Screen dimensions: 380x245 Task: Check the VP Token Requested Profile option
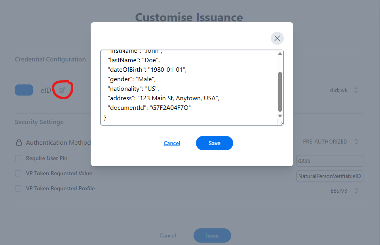[18, 188]
